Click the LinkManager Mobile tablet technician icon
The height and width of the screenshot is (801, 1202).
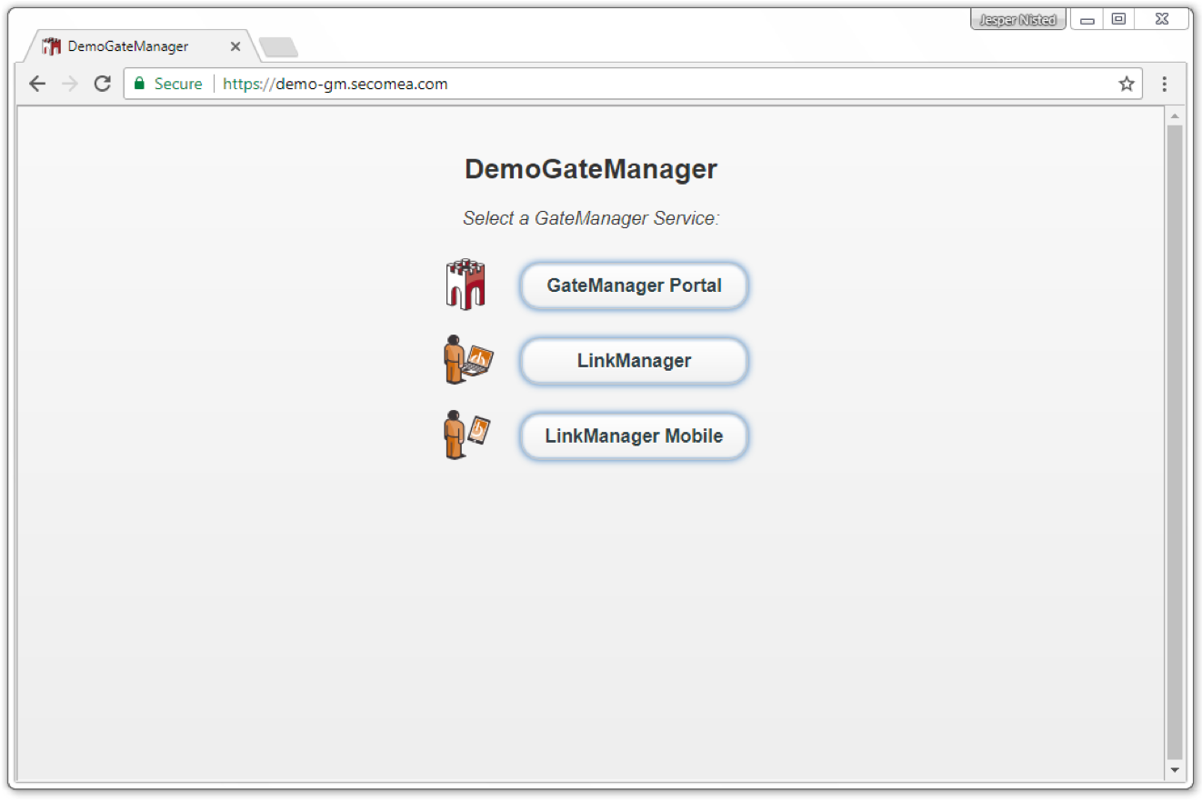467,435
